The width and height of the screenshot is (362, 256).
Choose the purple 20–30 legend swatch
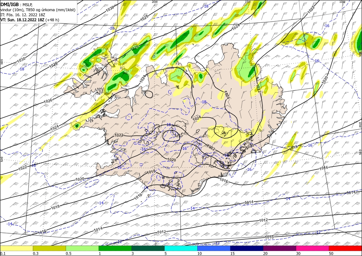[279, 248]
